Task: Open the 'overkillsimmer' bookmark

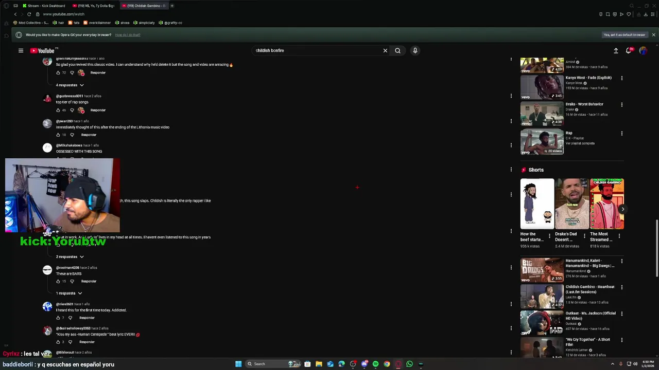Action: point(97,23)
